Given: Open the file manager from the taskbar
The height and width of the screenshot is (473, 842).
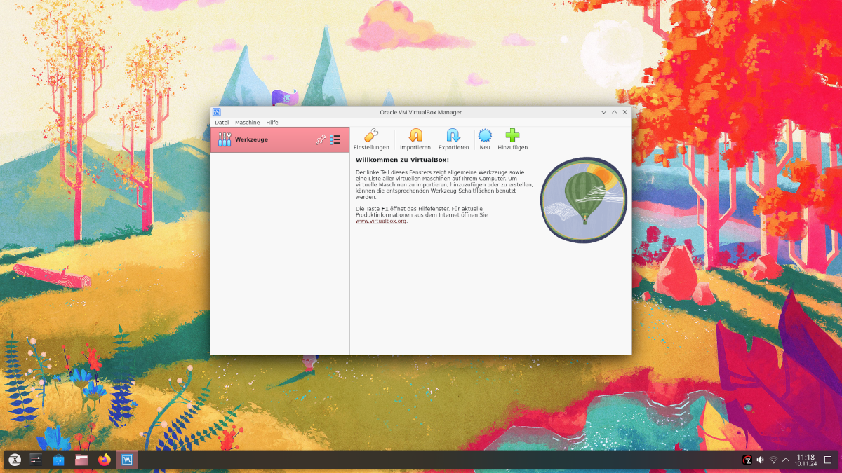Looking at the screenshot, I should 81,460.
